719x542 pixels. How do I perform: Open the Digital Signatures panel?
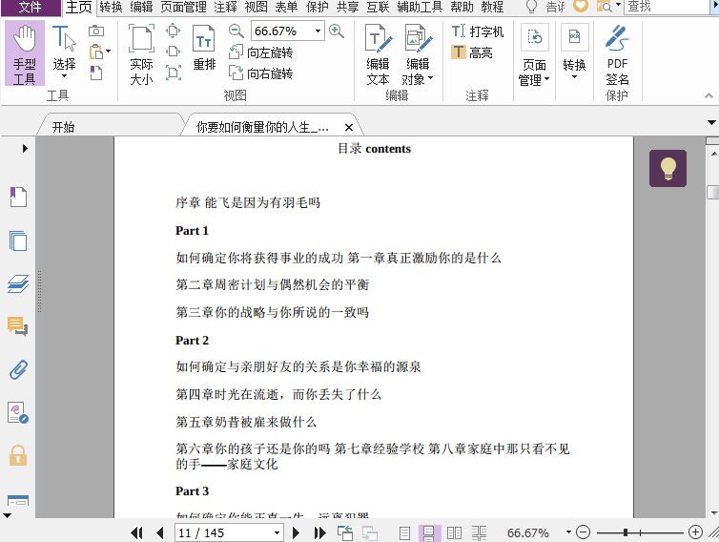pyautogui.click(x=18, y=412)
